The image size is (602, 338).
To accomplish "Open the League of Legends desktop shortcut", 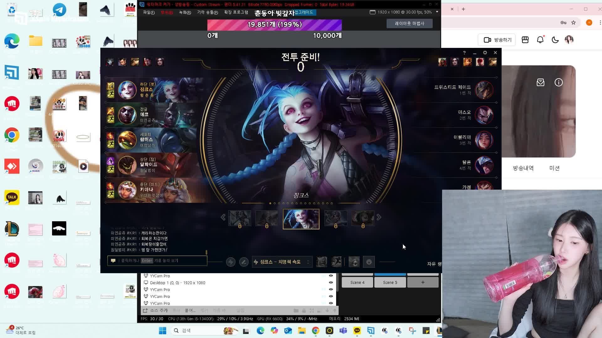I will tap(12, 229).
